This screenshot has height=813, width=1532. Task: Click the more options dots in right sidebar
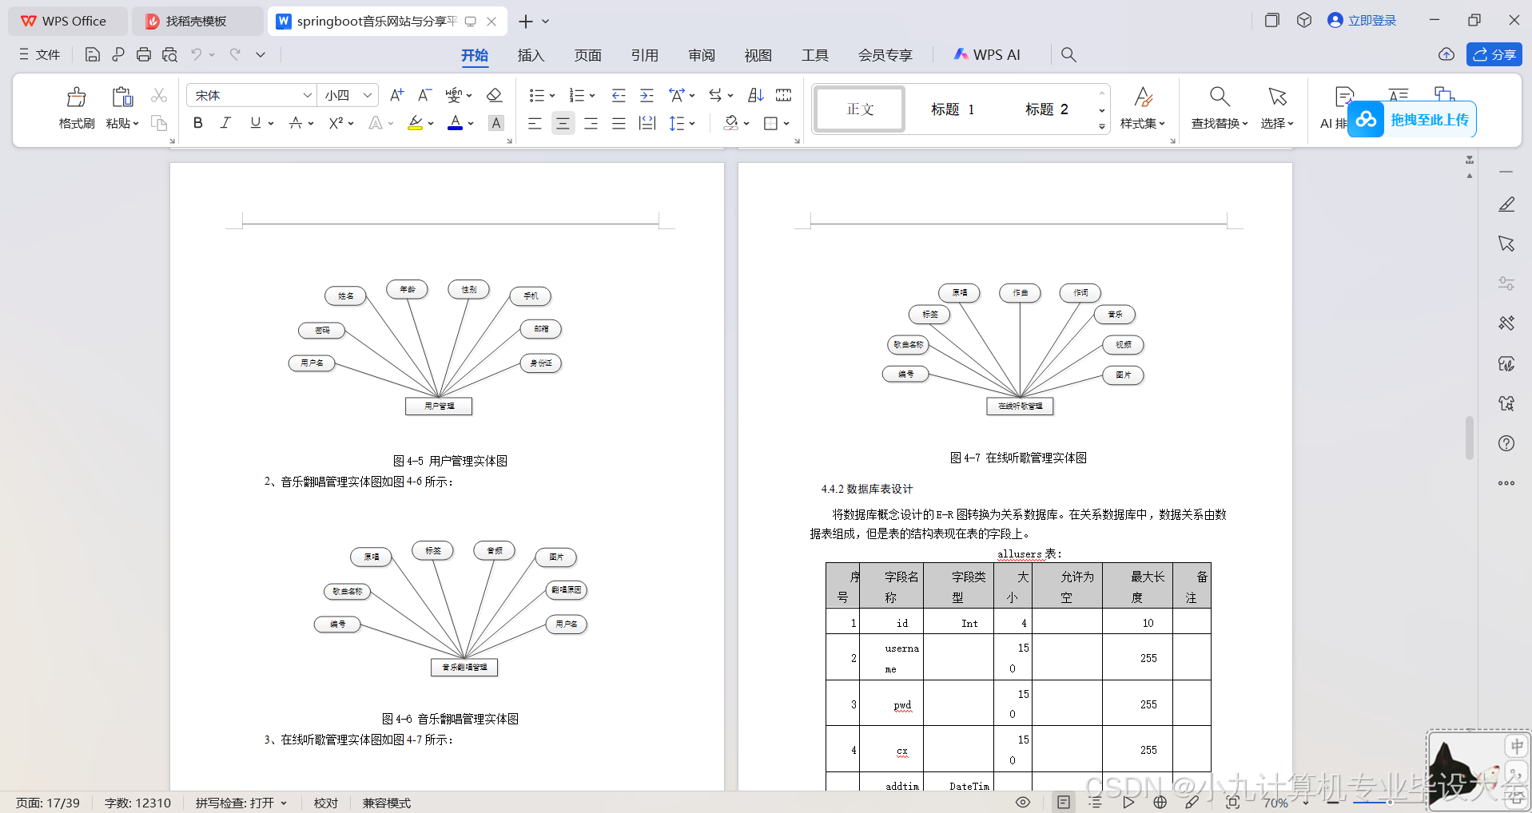pos(1506,483)
